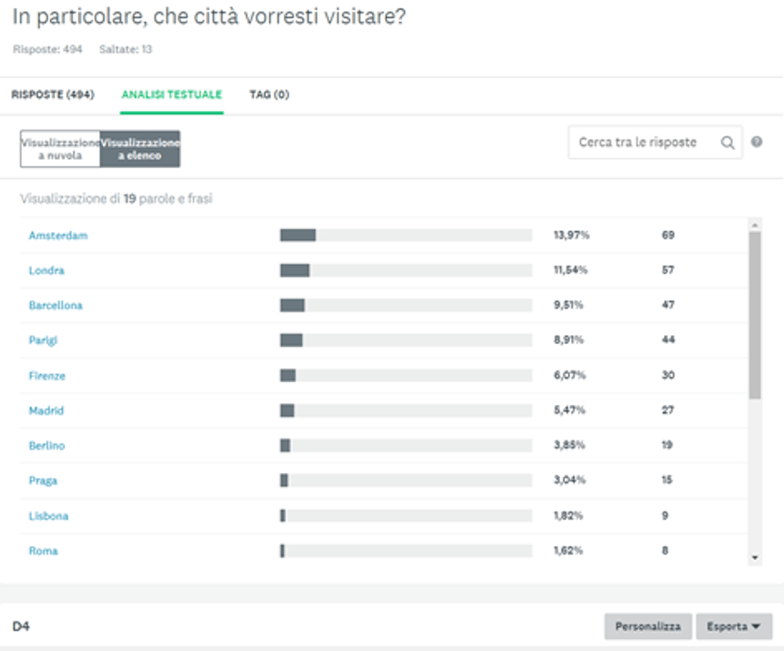This screenshot has width=784, height=651.
Task: Click the Berlino word link
Action: tap(46, 446)
